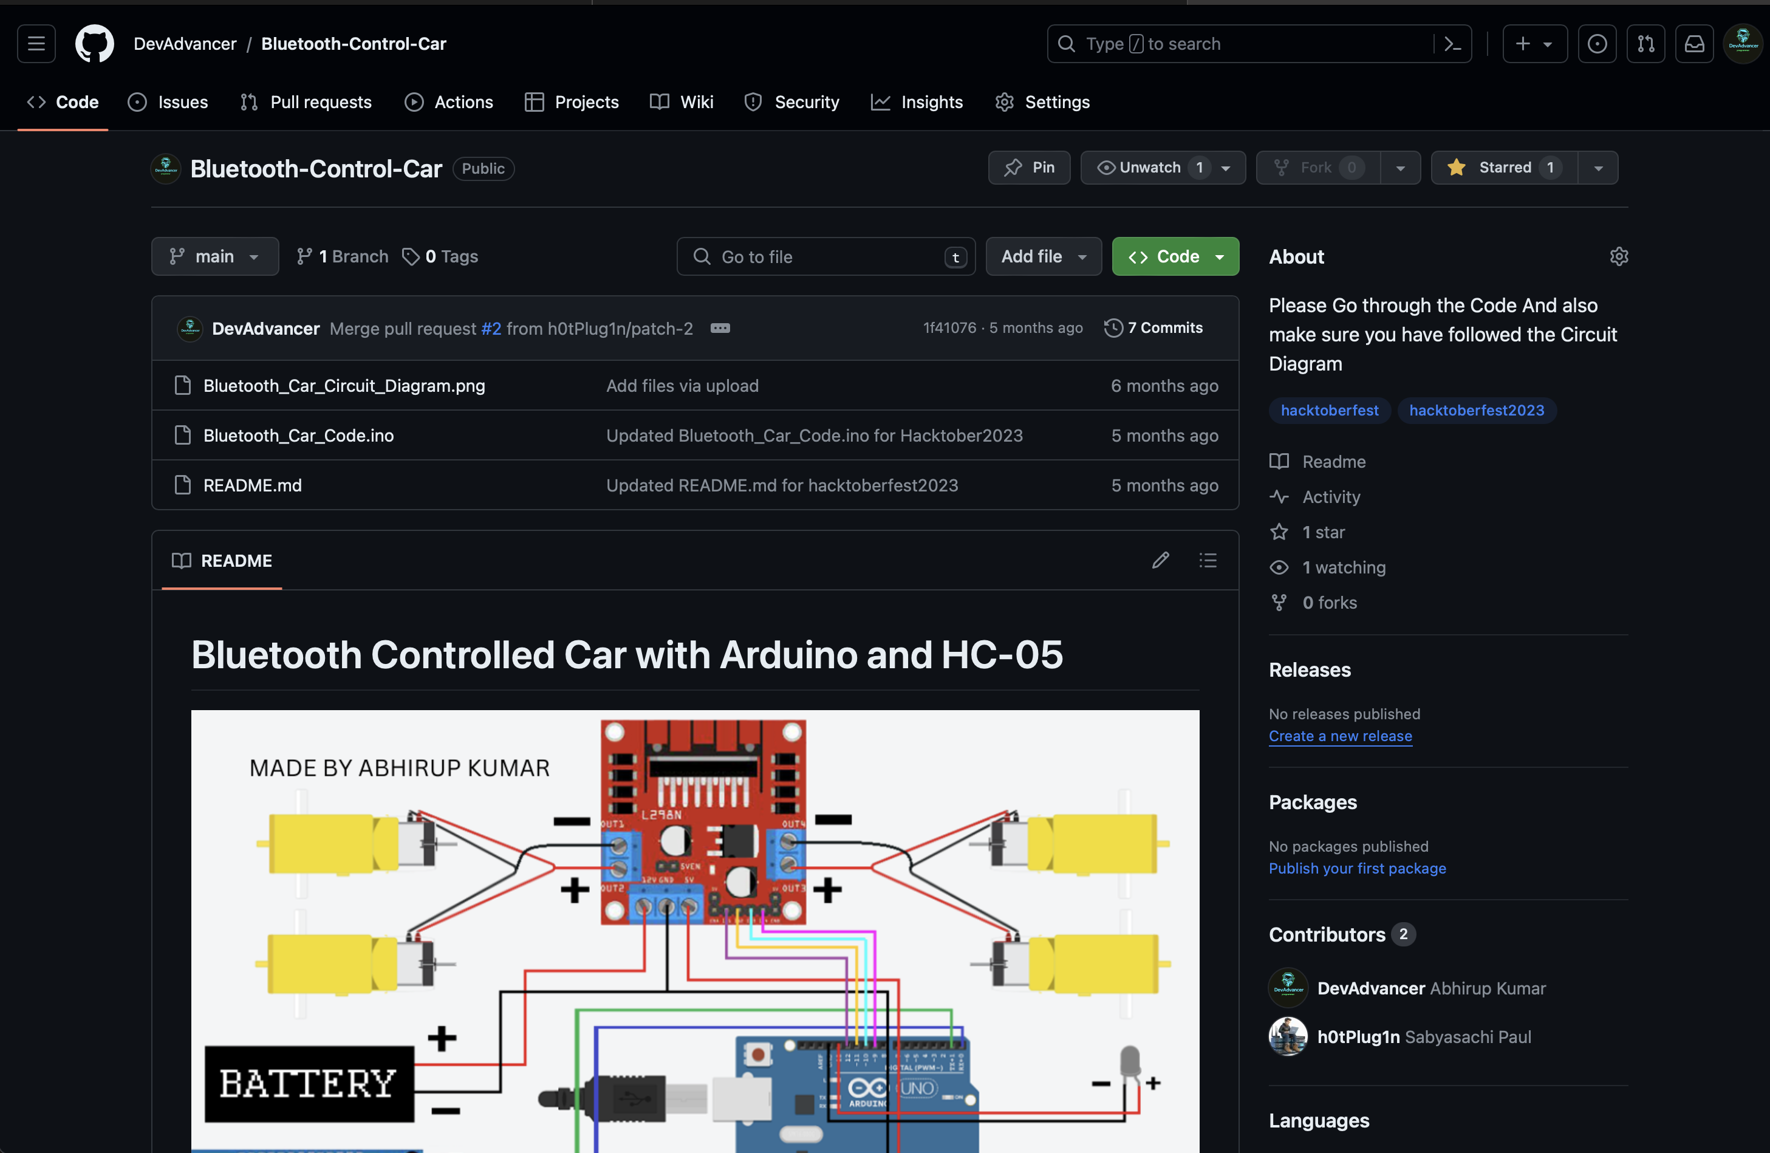Unstar the repository with Starred button
This screenshot has width=1770, height=1153.
1504,168
